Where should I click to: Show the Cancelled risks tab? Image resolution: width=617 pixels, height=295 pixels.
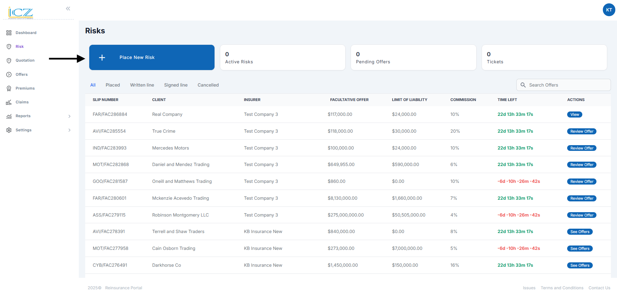(x=208, y=85)
